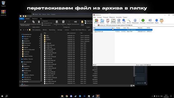
Task: Open WinRAR Операции menu
Action: (105, 17)
